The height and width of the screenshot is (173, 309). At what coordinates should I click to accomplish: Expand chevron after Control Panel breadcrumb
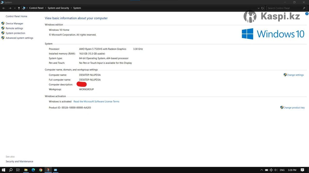coord(46,8)
